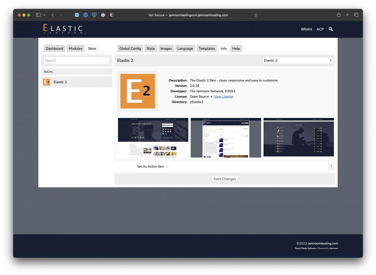Click the Safari Share icon
376x275 pixels.
[x=339, y=15]
